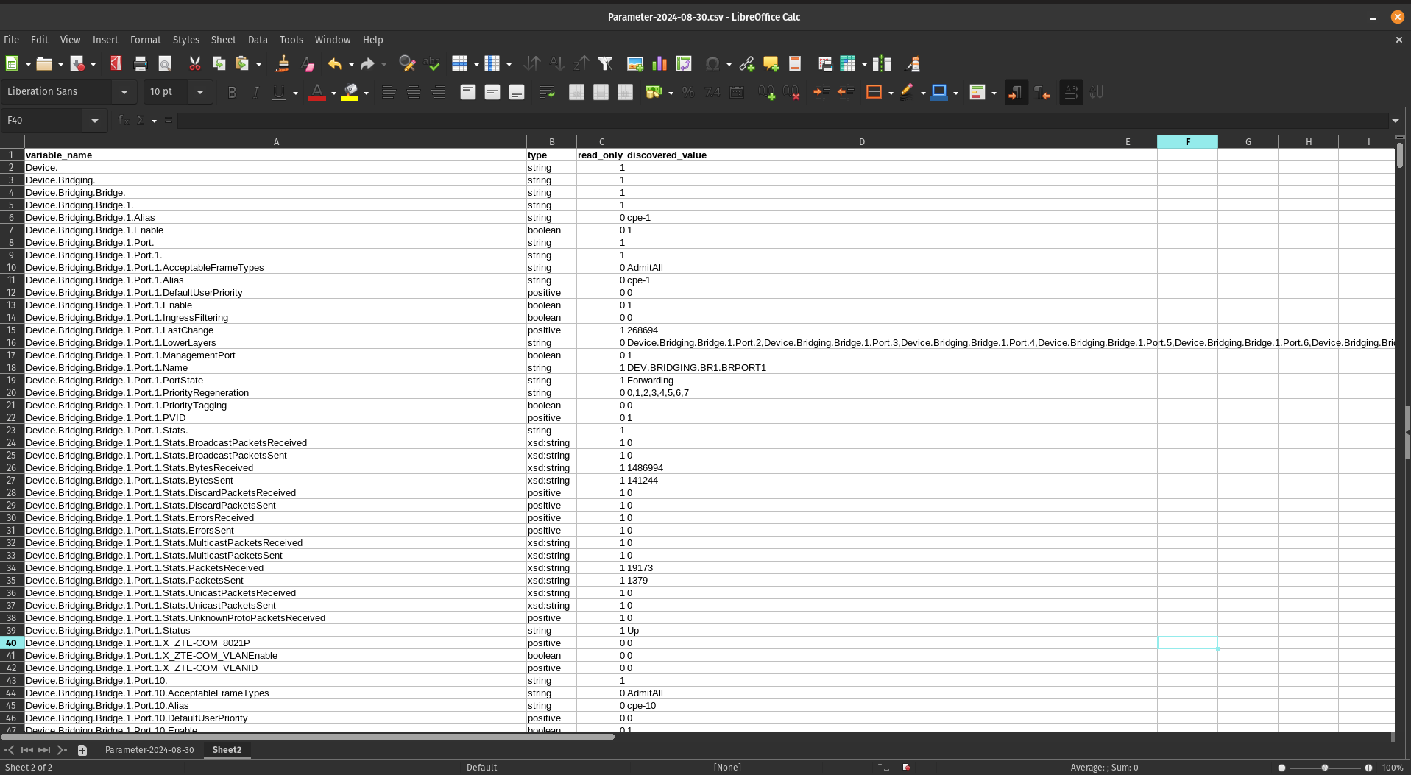The width and height of the screenshot is (1411, 775).
Task: Open the Liberation Sans font name dropdown
Action: [x=124, y=91]
